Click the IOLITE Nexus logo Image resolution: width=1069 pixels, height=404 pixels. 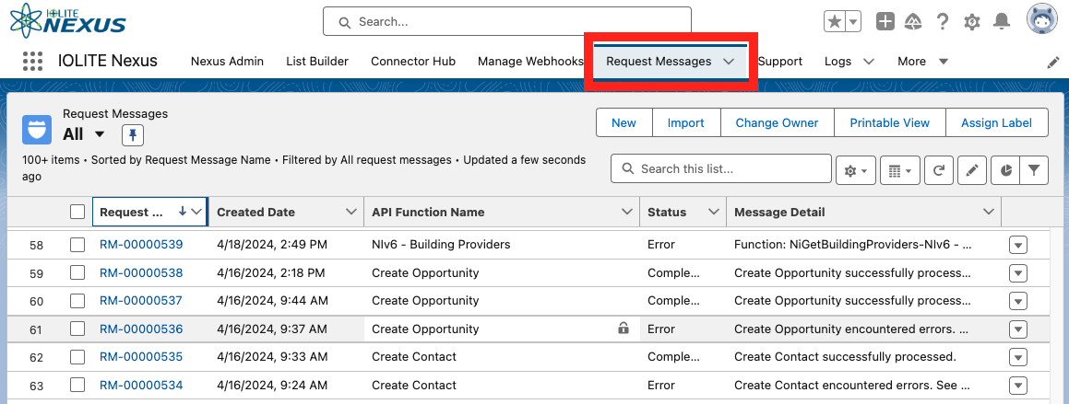(x=67, y=19)
